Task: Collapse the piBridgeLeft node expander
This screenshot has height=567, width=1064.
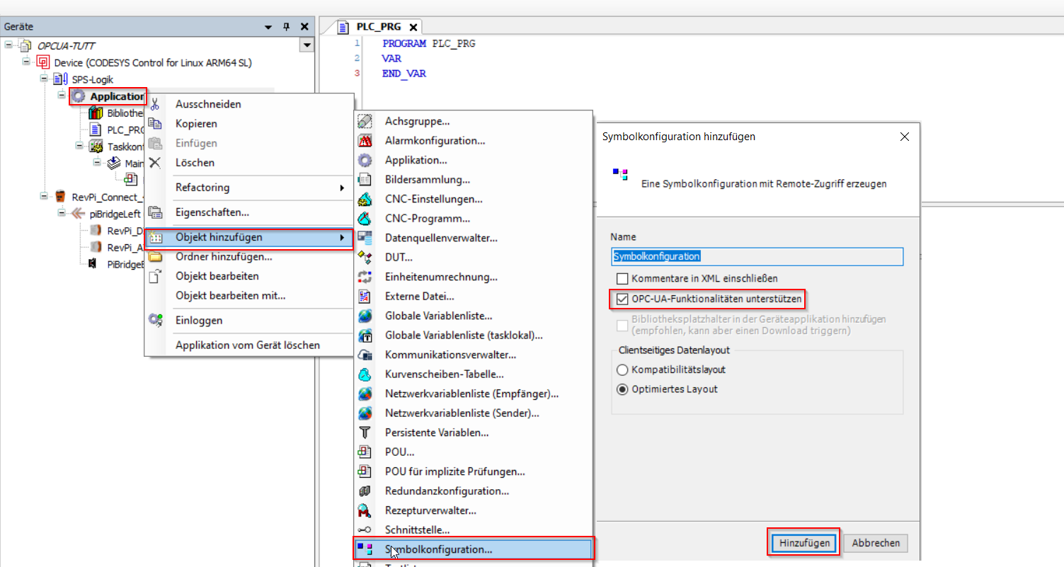Action: 62,213
